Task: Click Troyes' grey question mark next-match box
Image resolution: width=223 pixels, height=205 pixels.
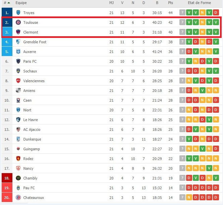Action: [x=182, y=12]
